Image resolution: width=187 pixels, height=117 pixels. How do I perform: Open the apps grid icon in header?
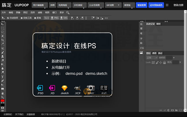167,5
